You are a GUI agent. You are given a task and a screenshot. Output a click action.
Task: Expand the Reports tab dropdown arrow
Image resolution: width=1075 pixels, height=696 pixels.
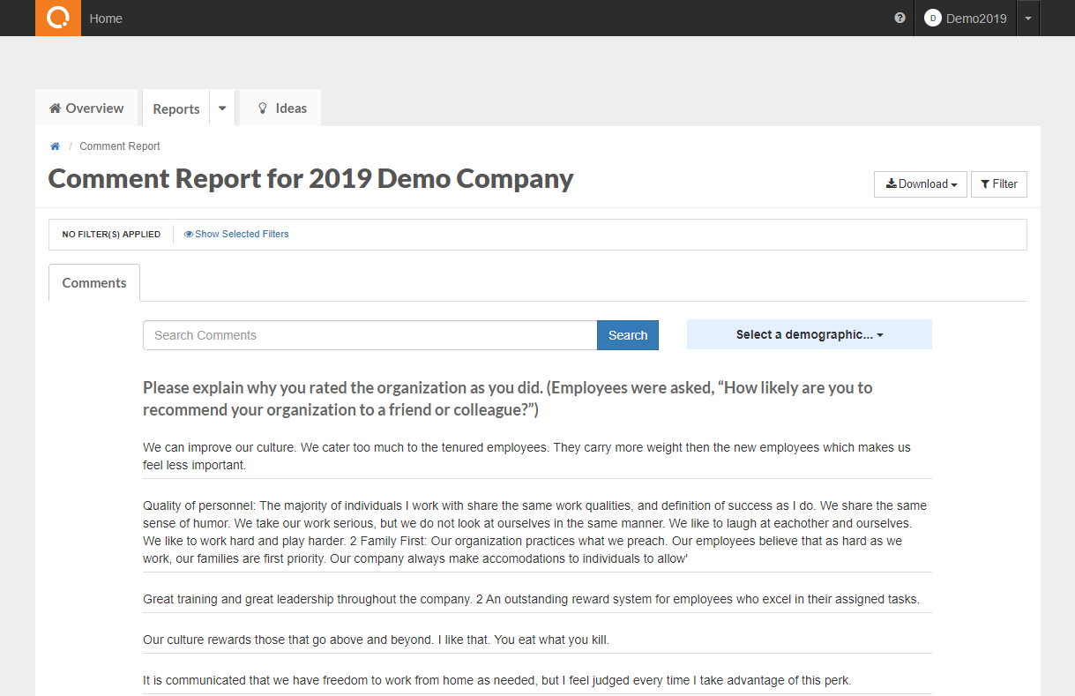pyautogui.click(x=222, y=109)
